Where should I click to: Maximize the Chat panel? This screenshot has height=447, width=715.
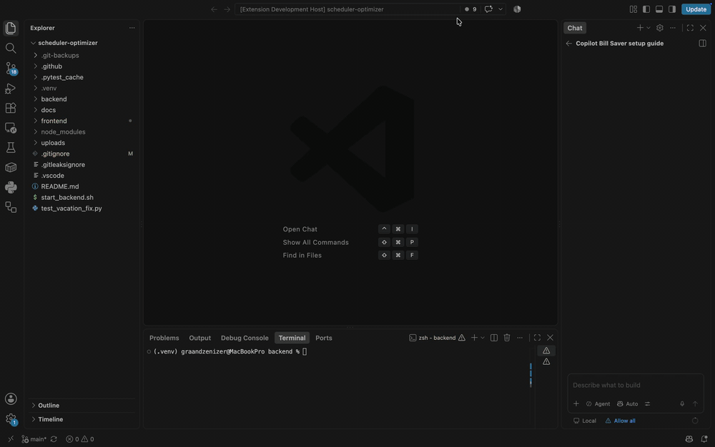[x=690, y=28]
